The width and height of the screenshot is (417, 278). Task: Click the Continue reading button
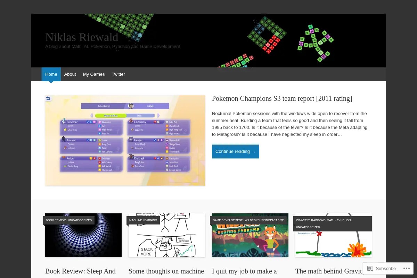click(236, 152)
